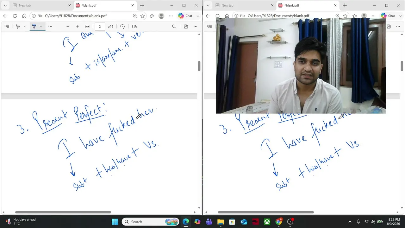Go to Home in left Edge window

coord(24,16)
